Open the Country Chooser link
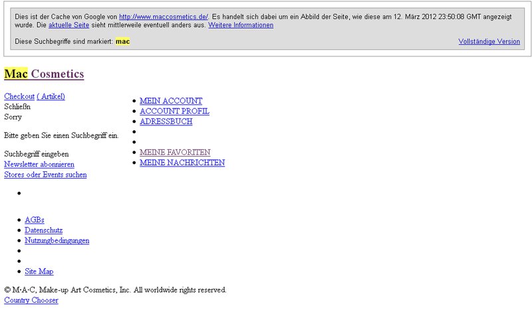532x314 pixels. point(31,300)
